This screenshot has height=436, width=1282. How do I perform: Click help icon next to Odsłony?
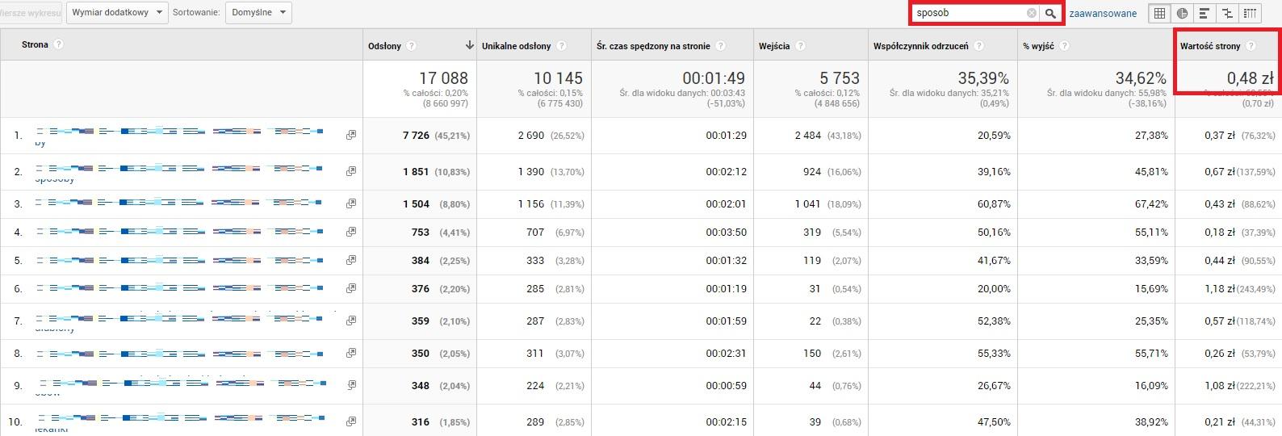[412, 46]
